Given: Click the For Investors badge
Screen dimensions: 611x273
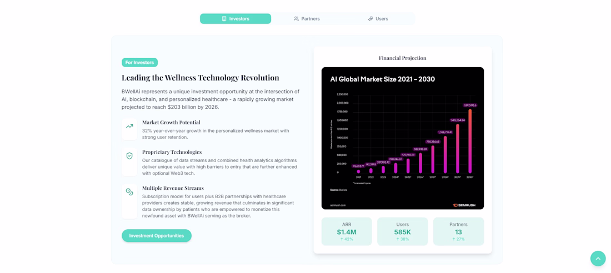Looking at the screenshot, I should [x=139, y=62].
